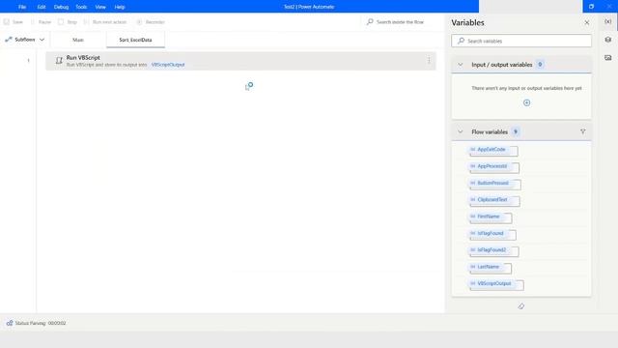Image resolution: width=618 pixels, height=348 pixels.
Task: Open the Debug menu
Action: [x=61, y=7]
